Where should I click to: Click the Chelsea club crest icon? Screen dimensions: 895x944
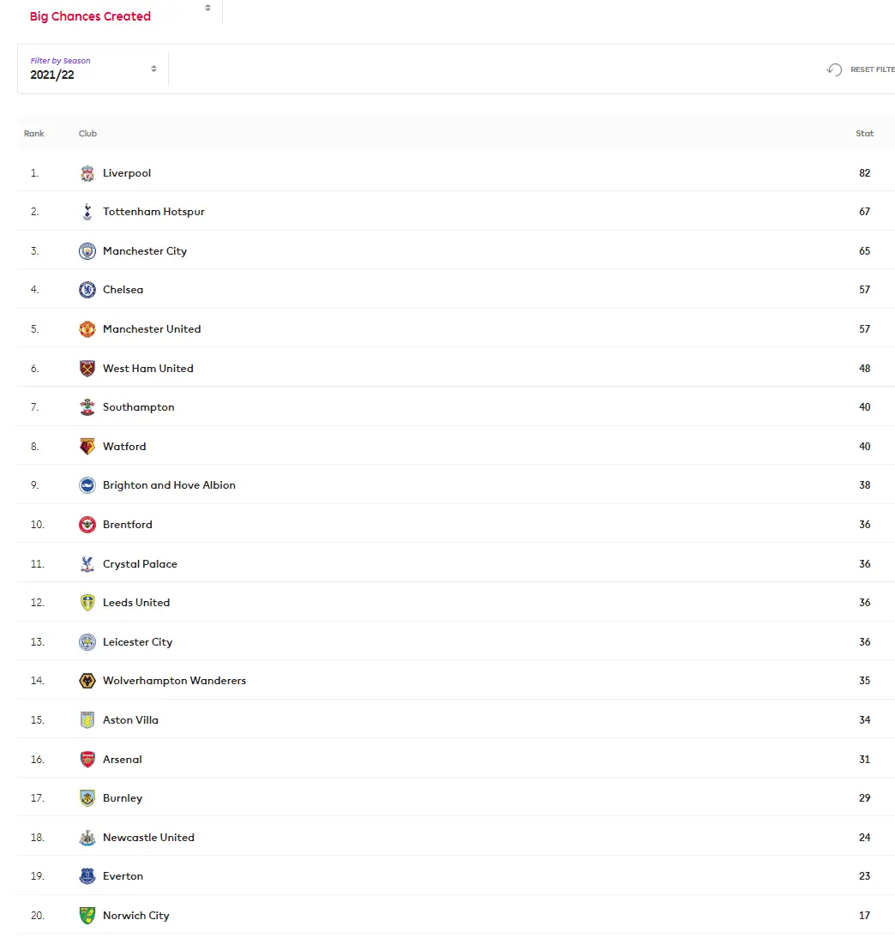(87, 290)
